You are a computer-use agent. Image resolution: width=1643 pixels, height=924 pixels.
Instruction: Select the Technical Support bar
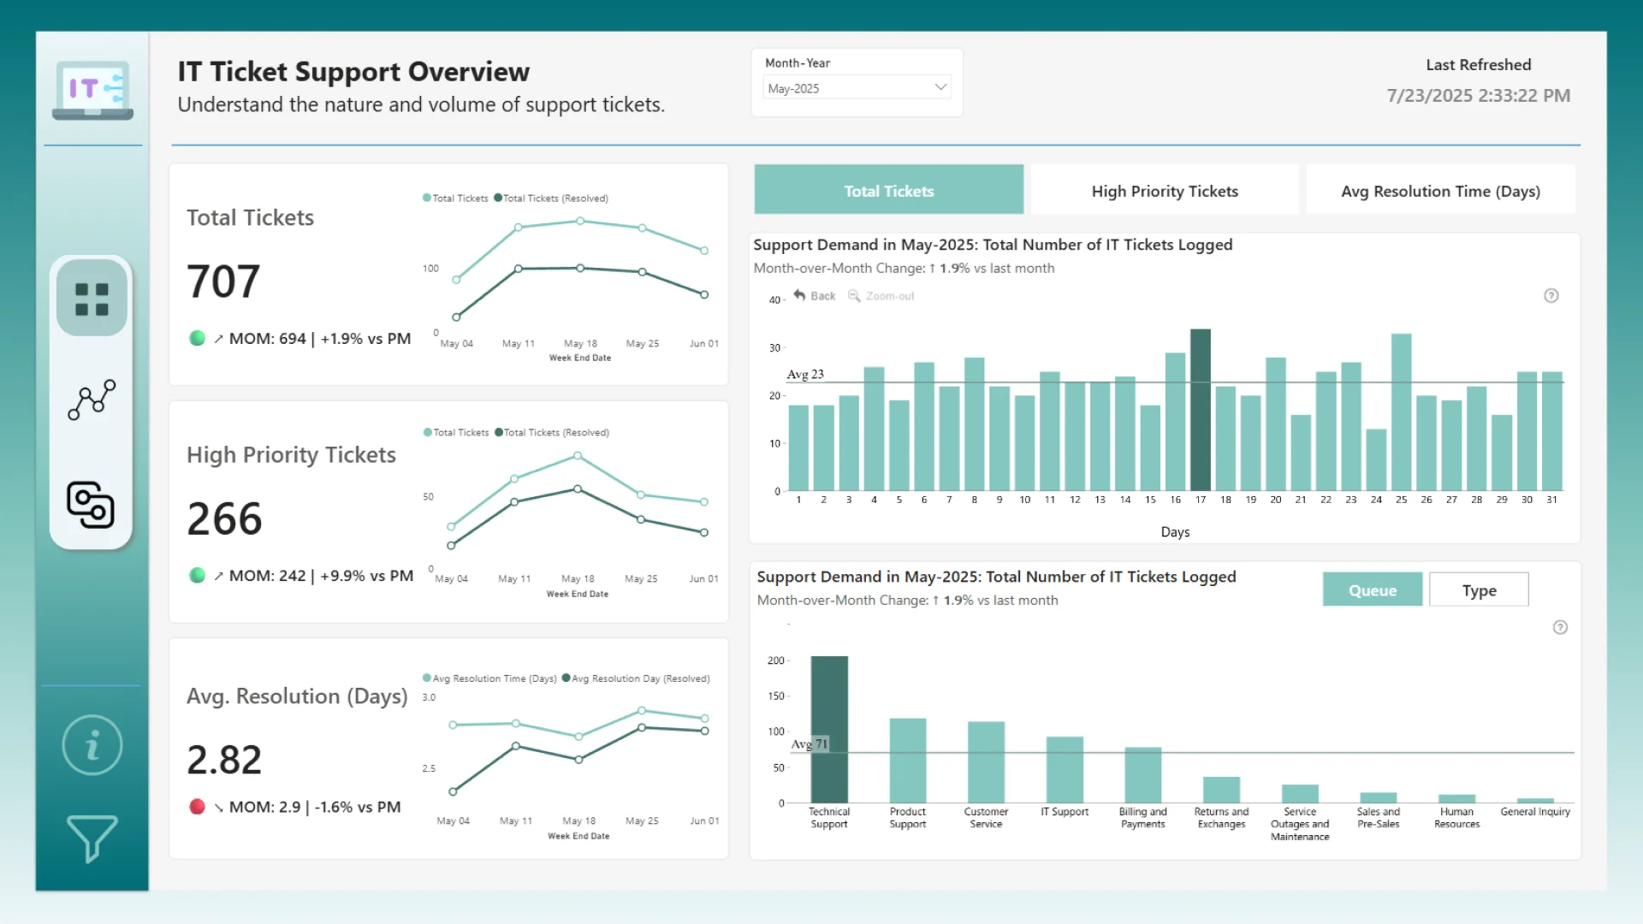tap(829, 729)
